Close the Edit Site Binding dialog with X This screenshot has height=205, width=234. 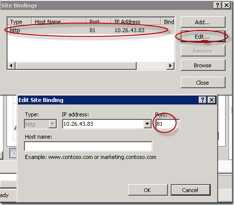coord(212,100)
